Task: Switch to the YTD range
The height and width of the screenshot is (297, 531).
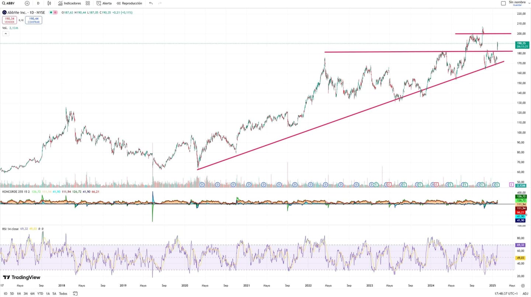Action: coord(40,294)
